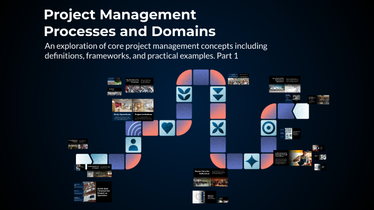Click the Project Management Processes and Domains title

click(130, 23)
